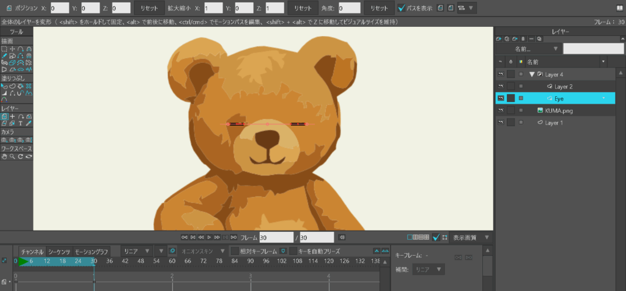Click the リセット button beside the 角度 field
The height and width of the screenshot is (291, 626).
click(x=379, y=9)
